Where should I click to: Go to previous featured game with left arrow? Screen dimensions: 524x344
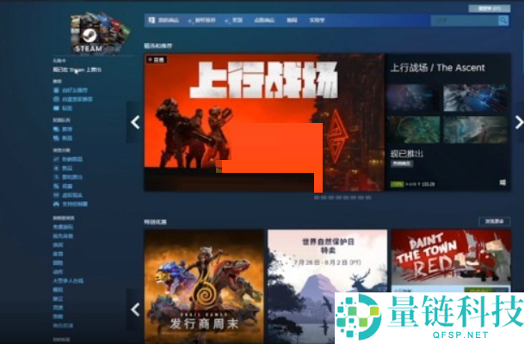click(134, 122)
